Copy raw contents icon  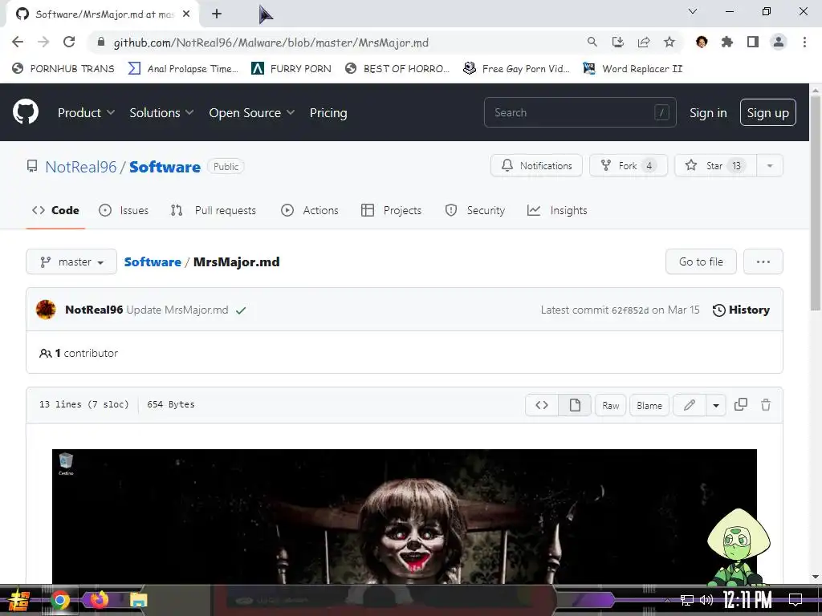pos(741,404)
